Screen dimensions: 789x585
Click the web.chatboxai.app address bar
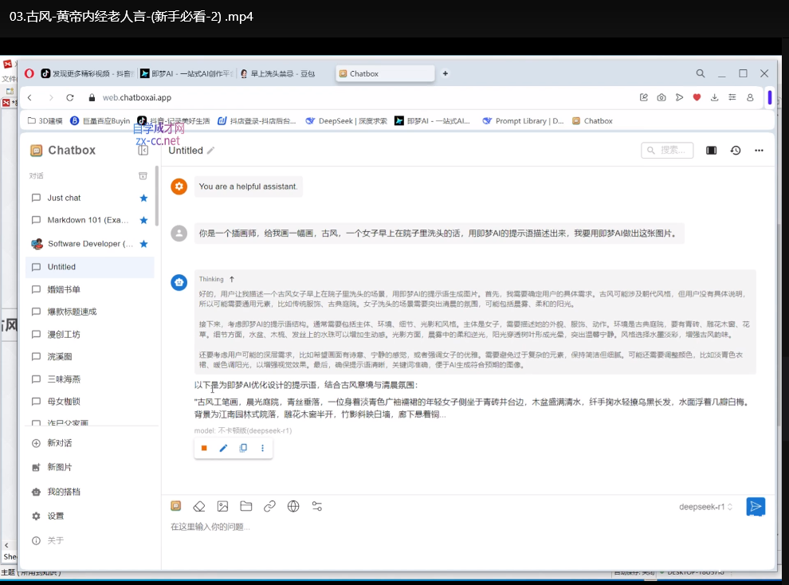(x=137, y=97)
